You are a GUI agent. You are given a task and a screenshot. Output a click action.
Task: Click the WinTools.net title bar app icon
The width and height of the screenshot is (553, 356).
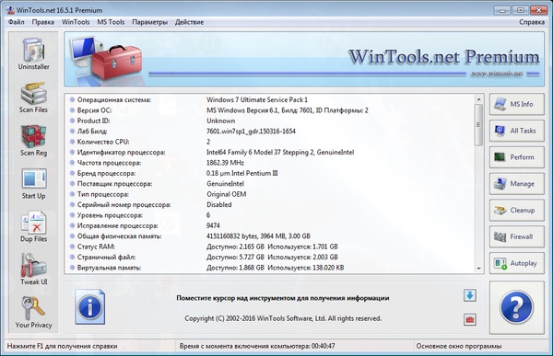[x=10, y=10]
